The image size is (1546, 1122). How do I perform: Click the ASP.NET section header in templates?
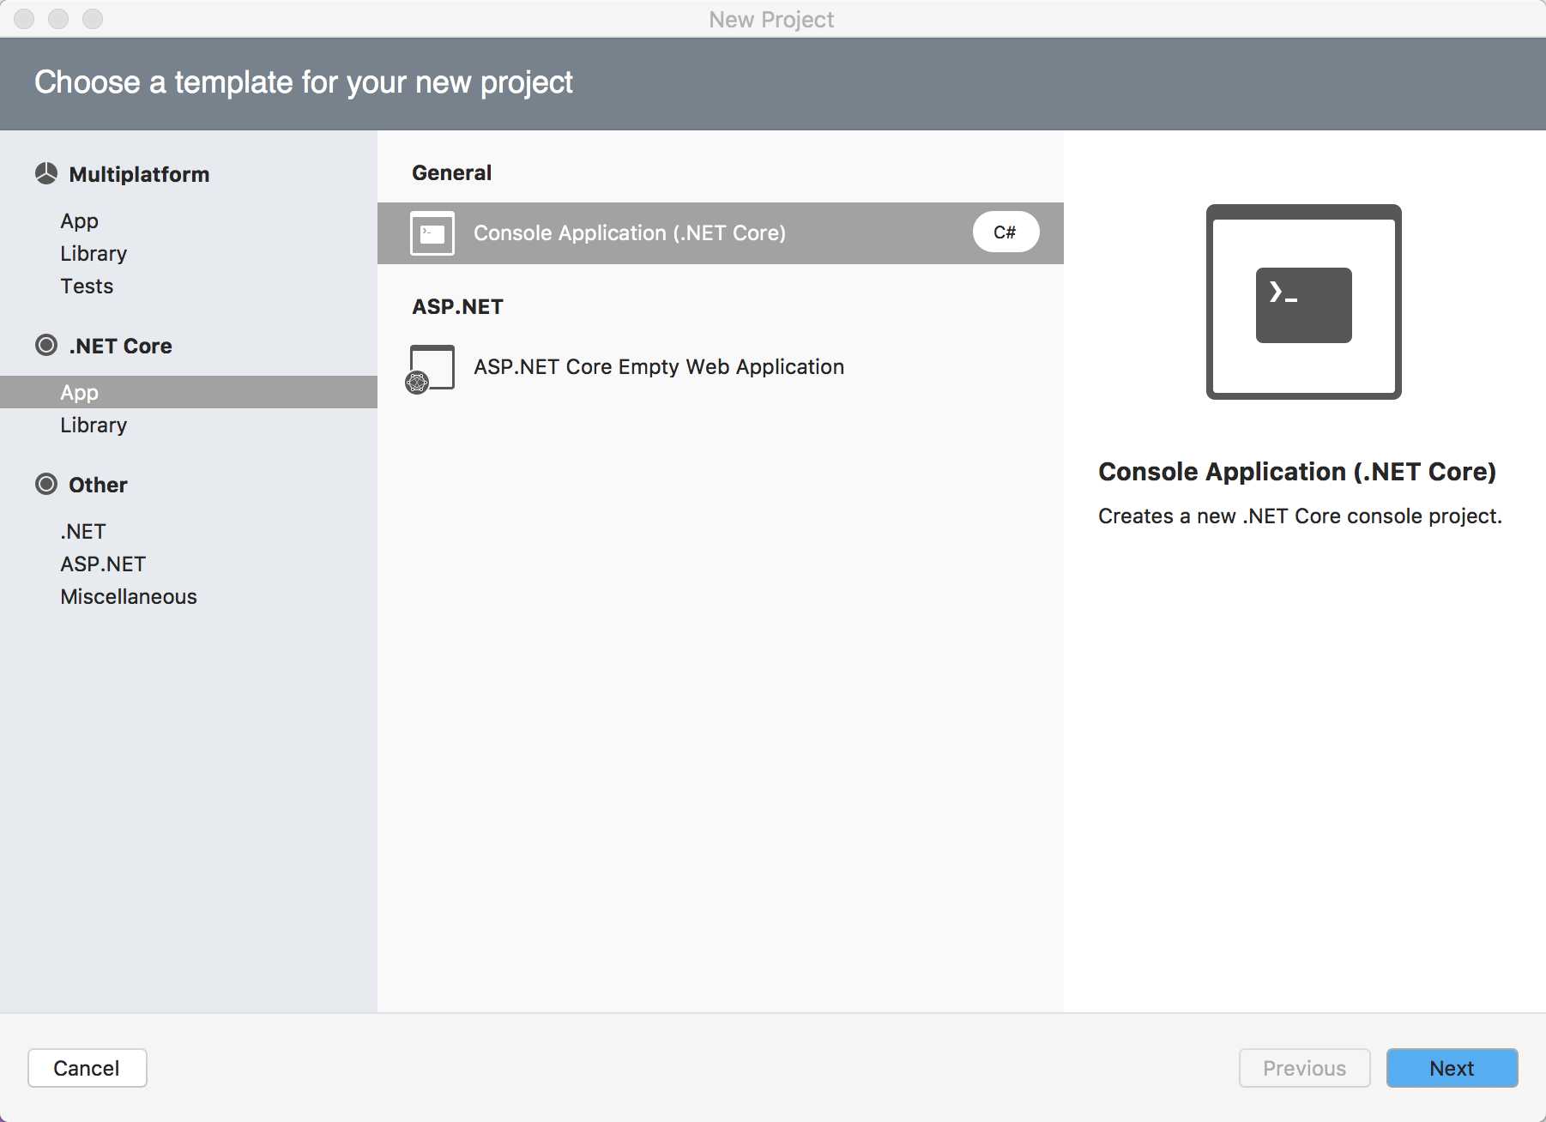click(458, 306)
